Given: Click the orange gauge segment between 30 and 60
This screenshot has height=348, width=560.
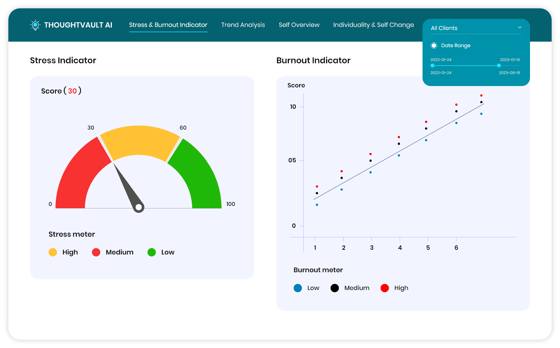Looking at the screenshot, I should click(139, 140).
